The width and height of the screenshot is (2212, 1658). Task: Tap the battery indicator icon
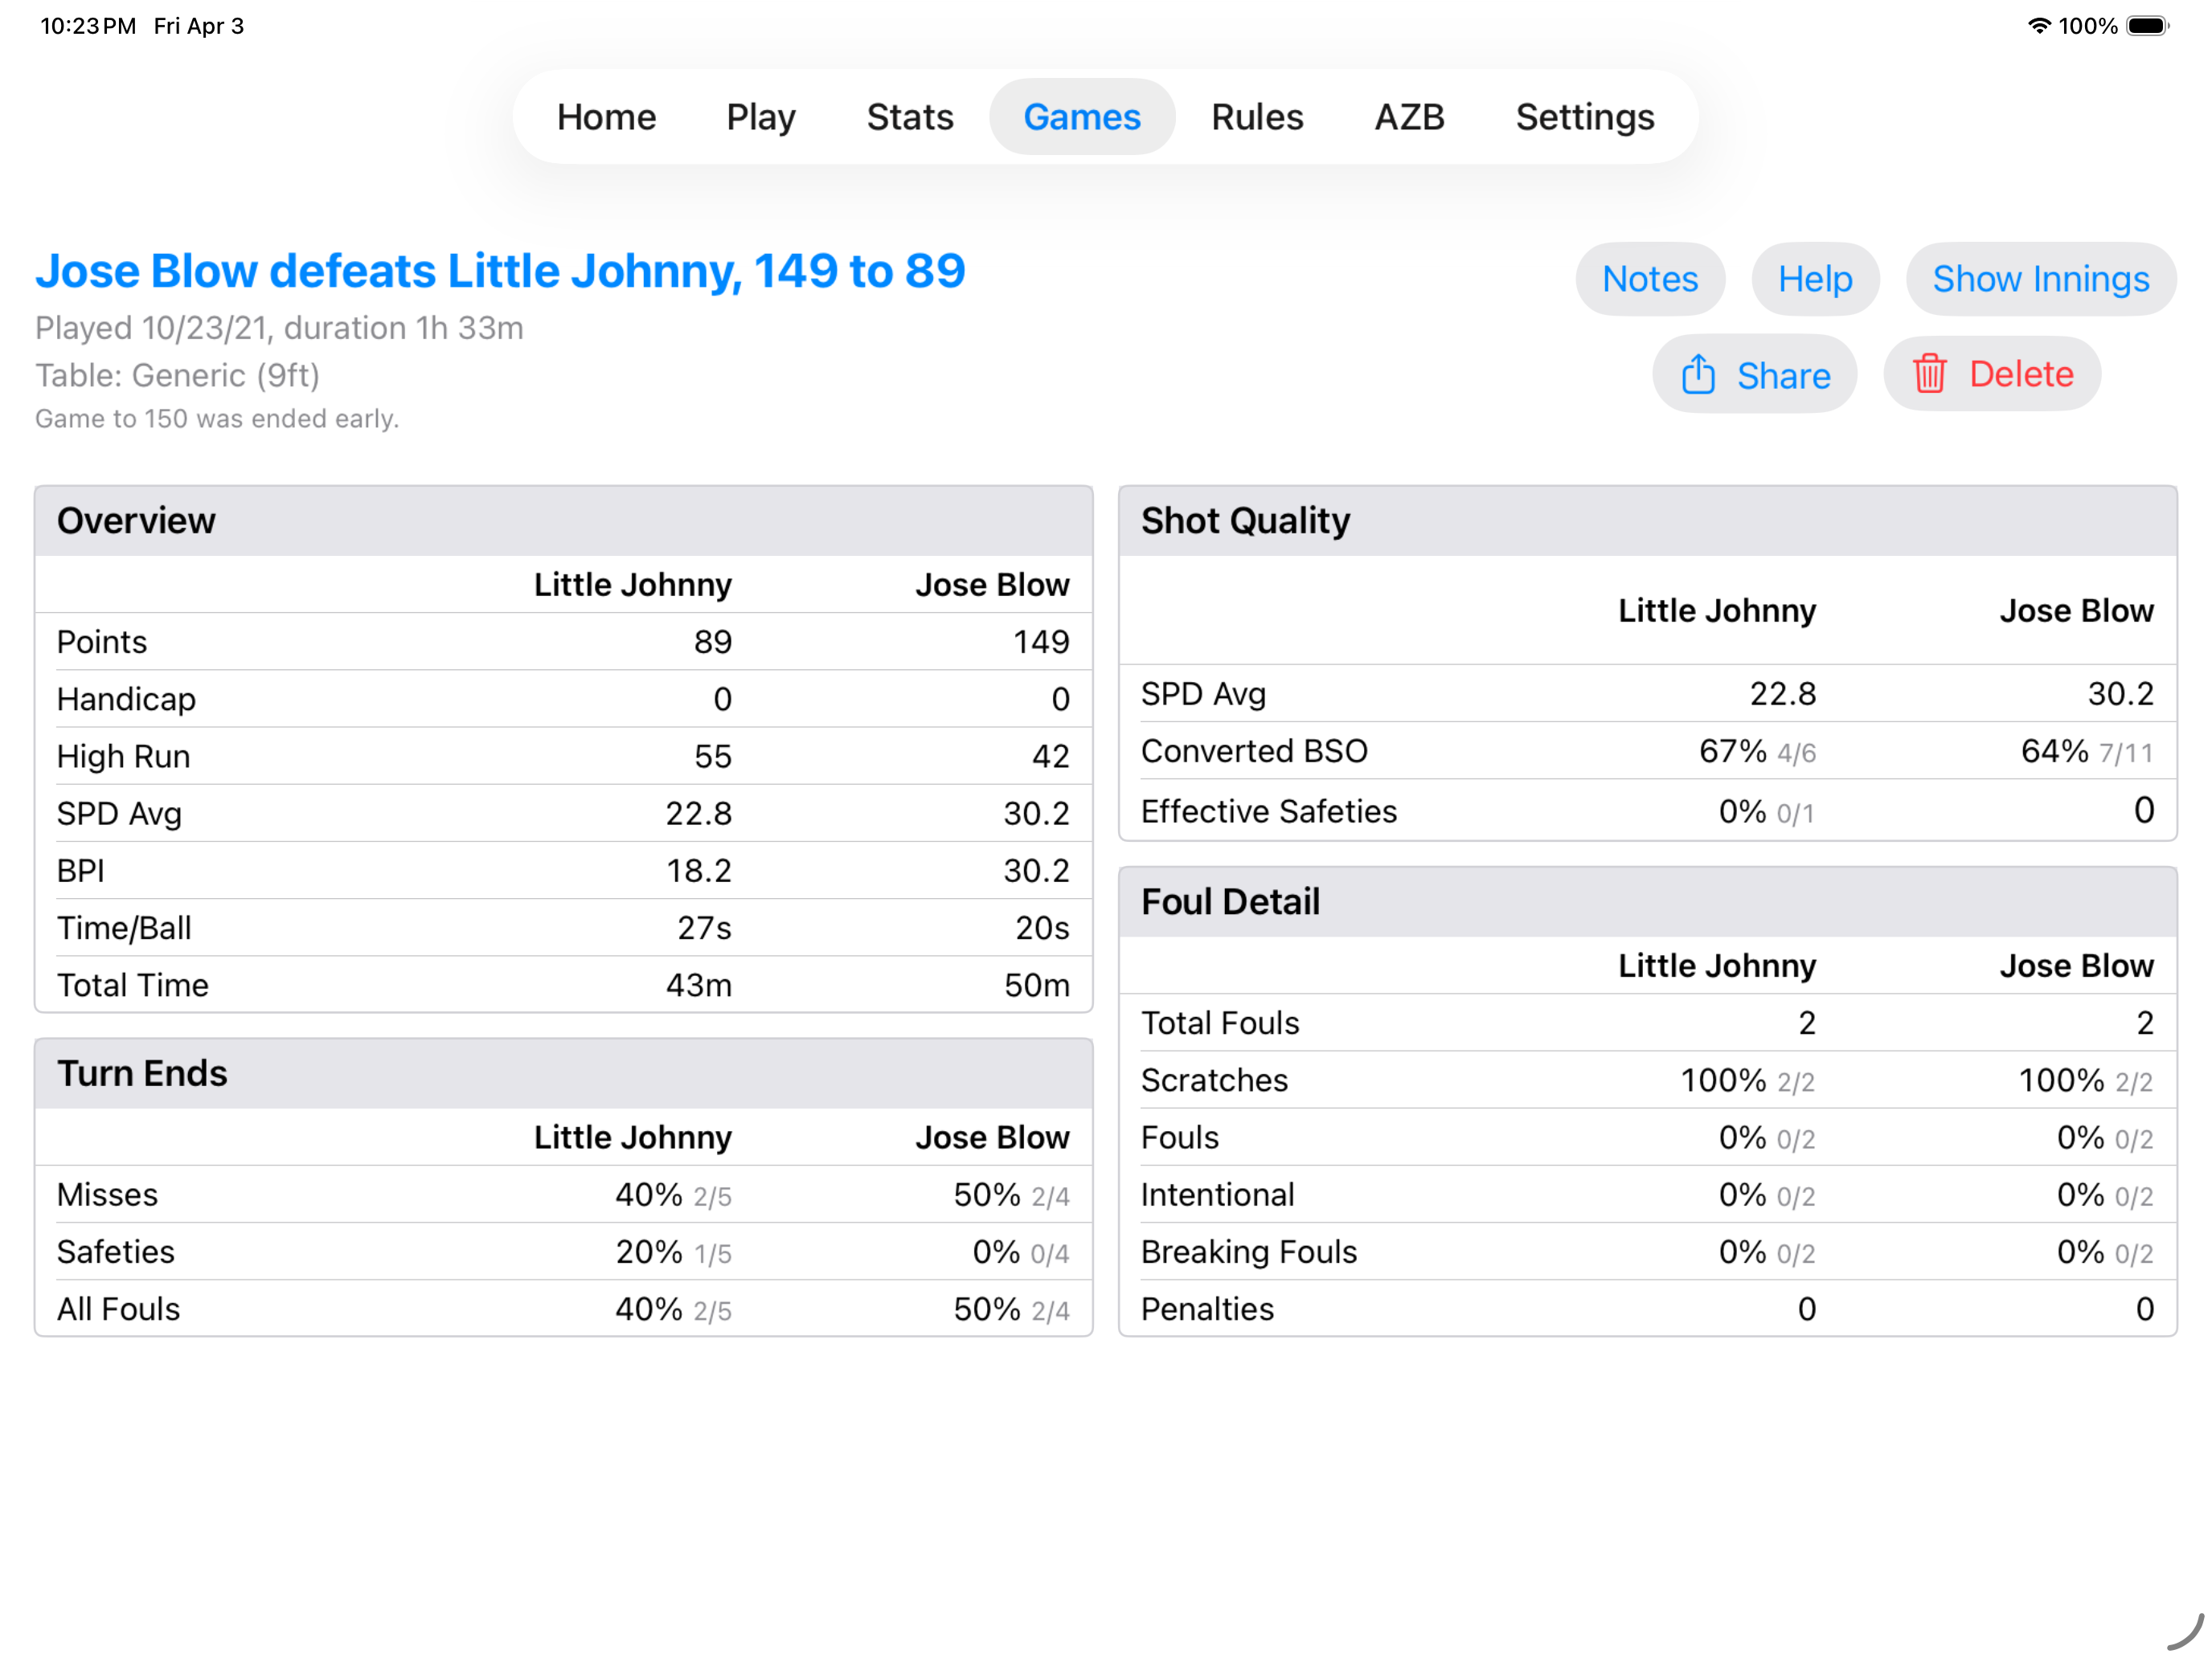[2147, 26]
